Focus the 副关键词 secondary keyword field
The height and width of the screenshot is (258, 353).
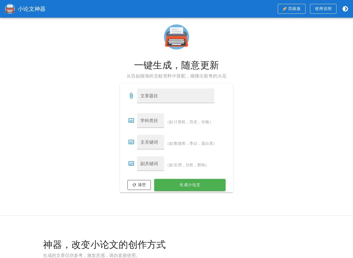point(150,163)
